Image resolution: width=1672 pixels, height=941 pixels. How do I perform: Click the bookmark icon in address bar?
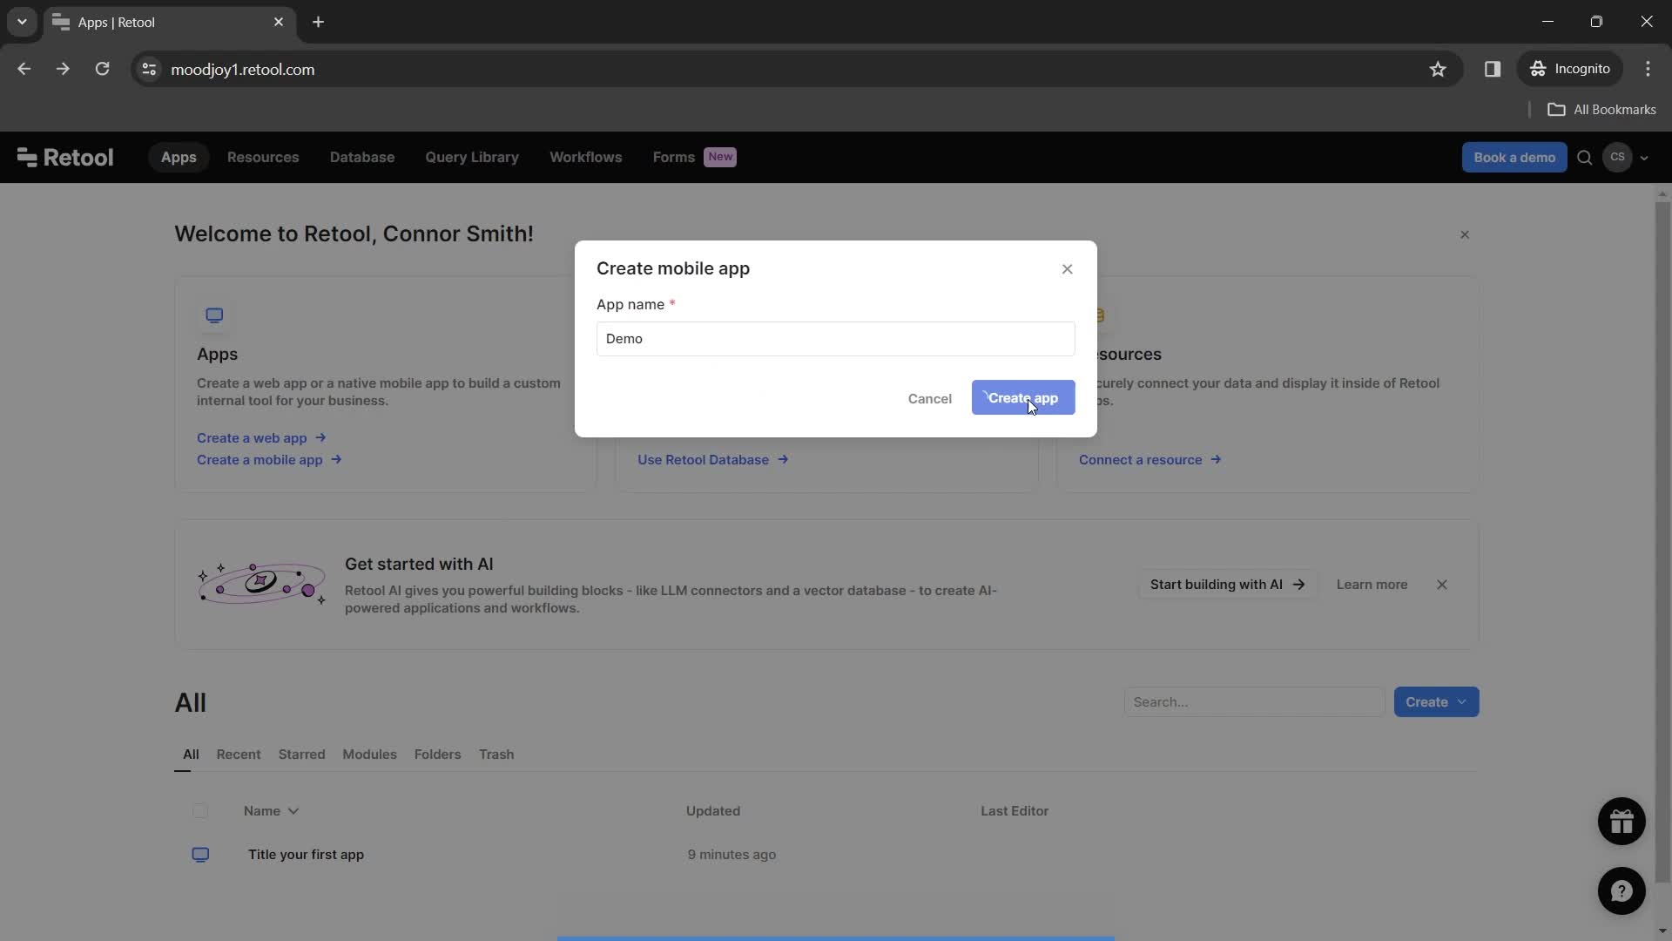[x=1438, y=69]
